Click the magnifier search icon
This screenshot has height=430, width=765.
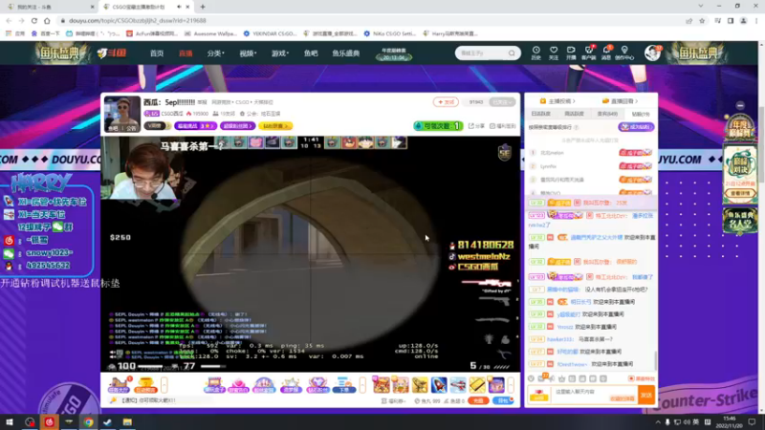pos(512,54)
